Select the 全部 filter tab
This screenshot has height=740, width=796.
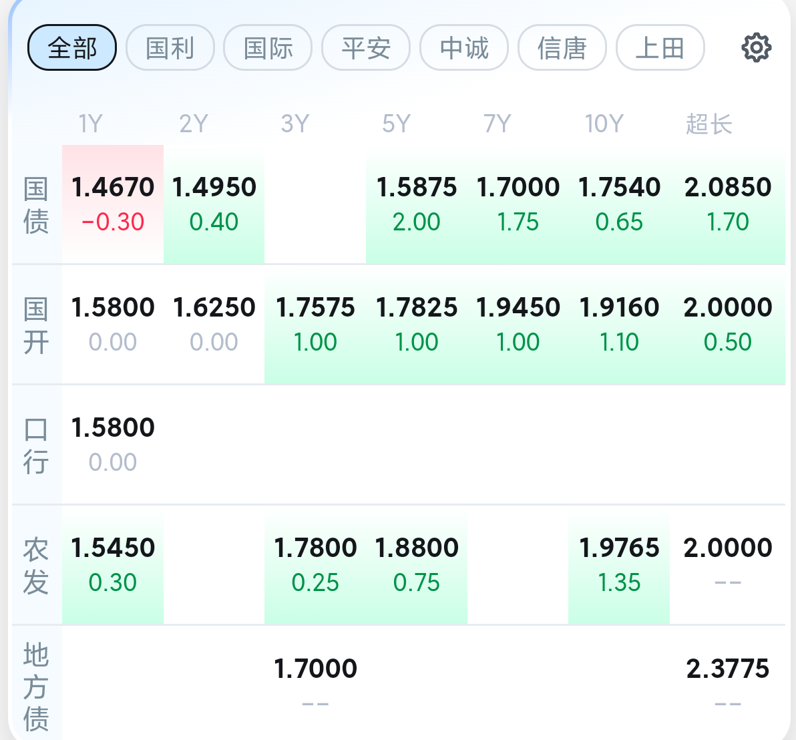72,48
